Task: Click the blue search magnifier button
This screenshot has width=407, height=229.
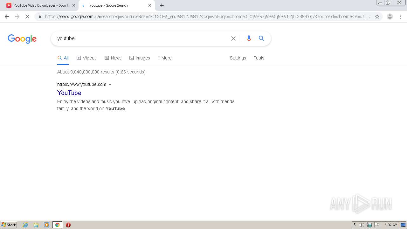Action: click(x=261, y=38)
